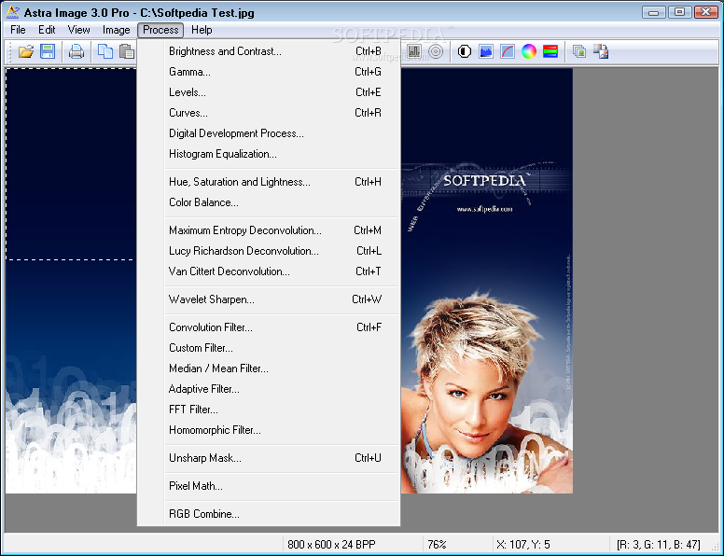Click the Astra Image title bar app icon
This screenshot has width=724, height=556.
[13, 12]
